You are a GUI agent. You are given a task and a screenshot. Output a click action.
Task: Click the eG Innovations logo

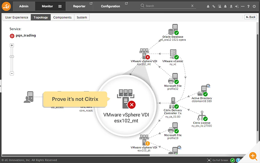coord(6,6)
